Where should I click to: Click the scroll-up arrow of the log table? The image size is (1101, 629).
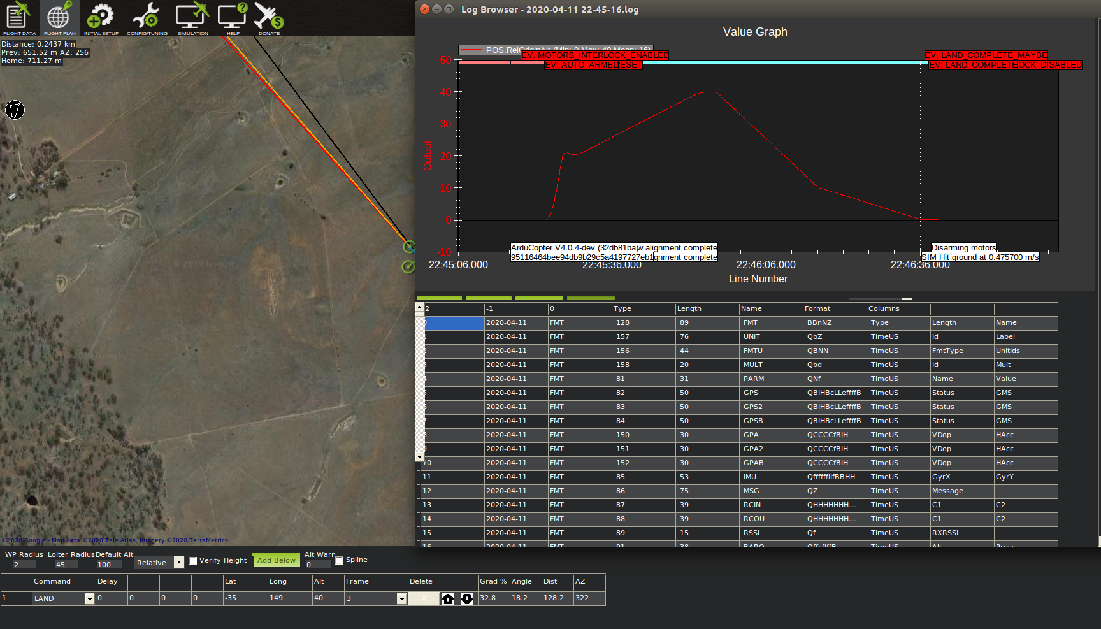pyautogui.click(x=419, y=307)
